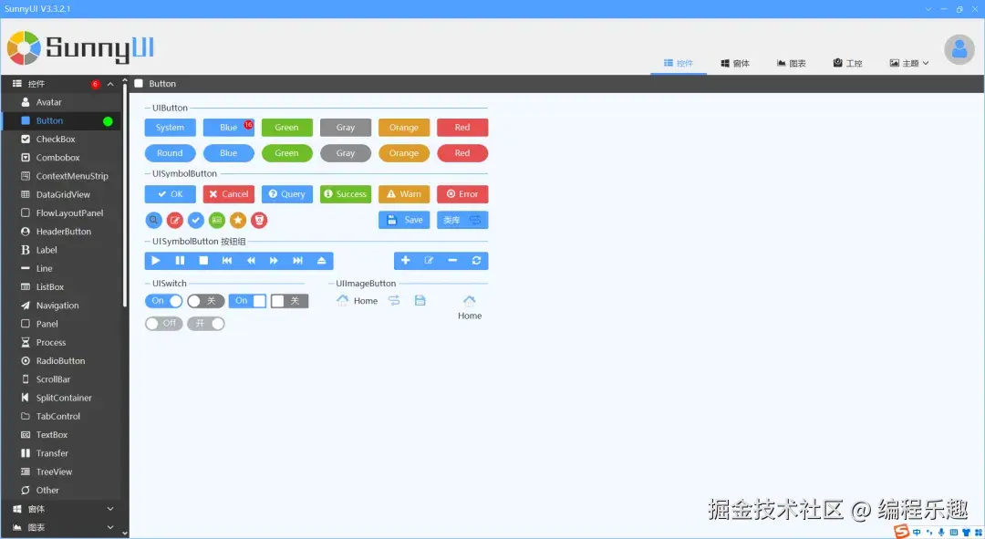
Task: Select TabControl in the sidebar
Action: pos(62,416)
